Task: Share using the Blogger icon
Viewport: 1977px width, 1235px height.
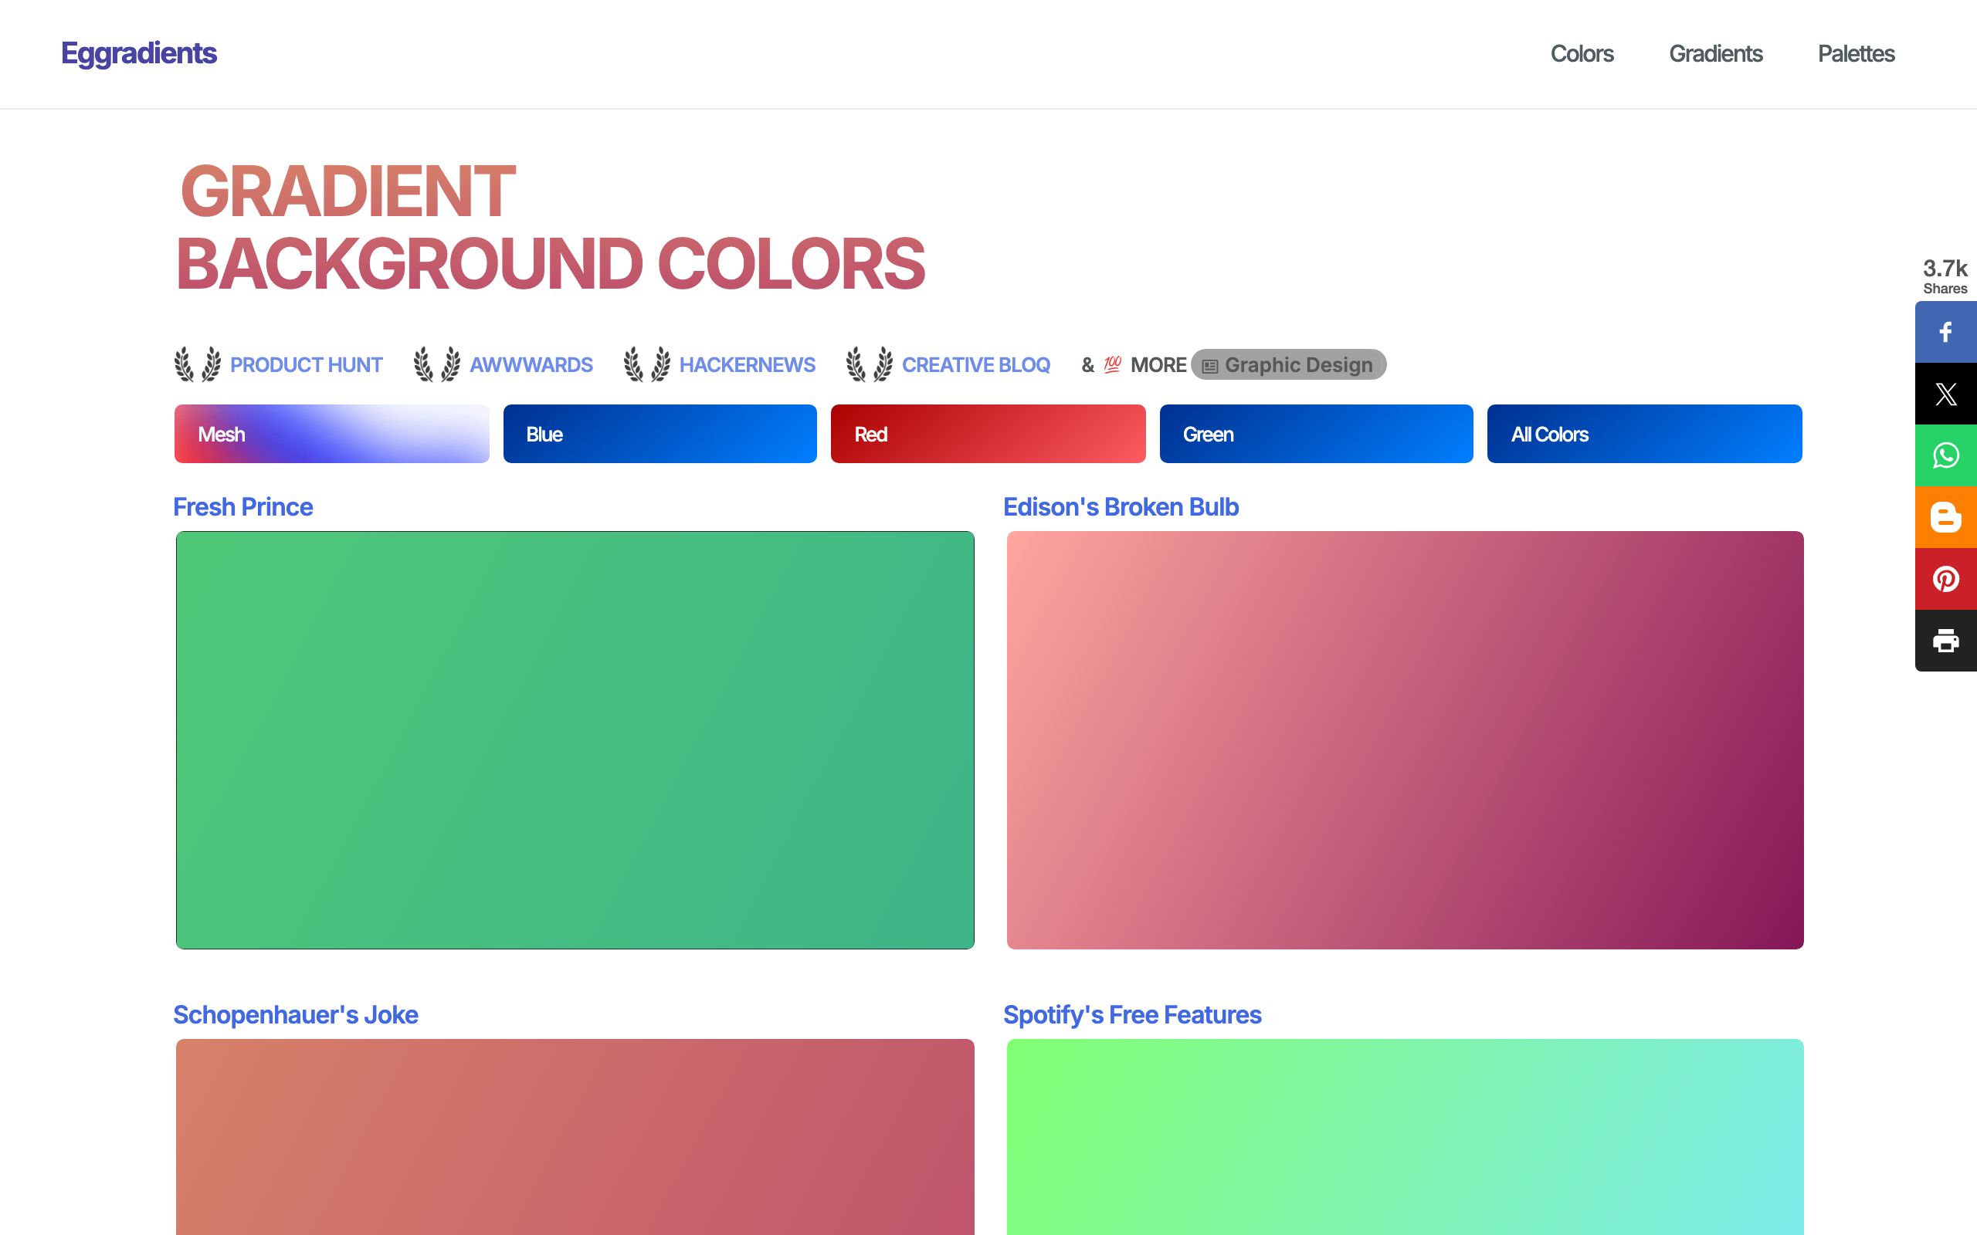Action: 1946,517
